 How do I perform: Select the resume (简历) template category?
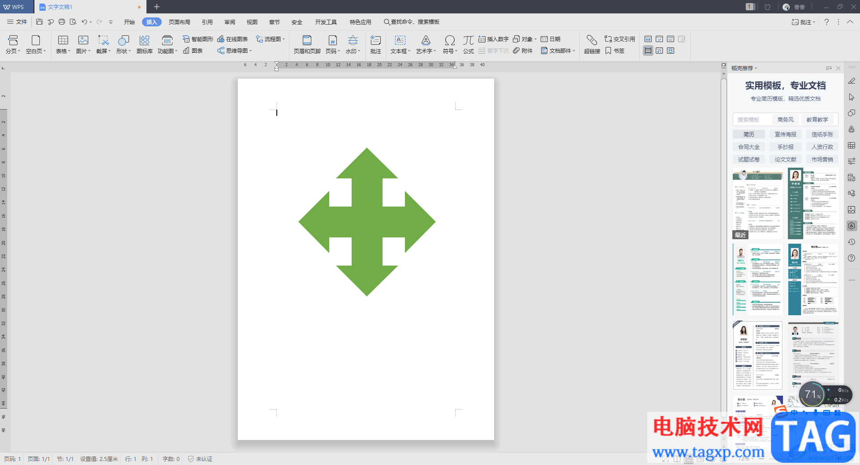pos(749,134)
